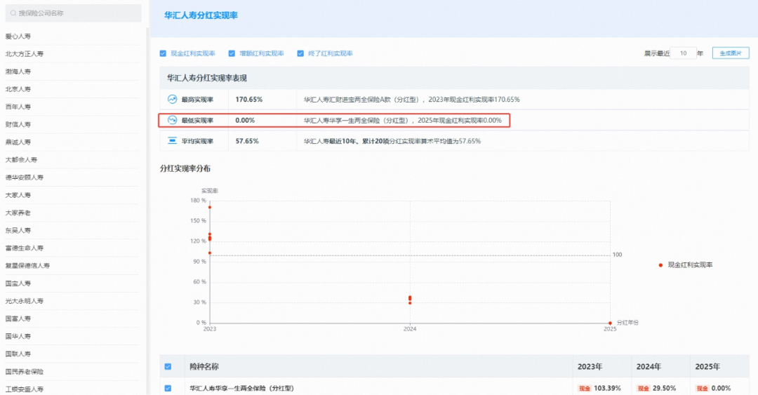Click the search magnifier icon in sidebar
The height and width of the screenshot is (395, 758).
(13, 13)
